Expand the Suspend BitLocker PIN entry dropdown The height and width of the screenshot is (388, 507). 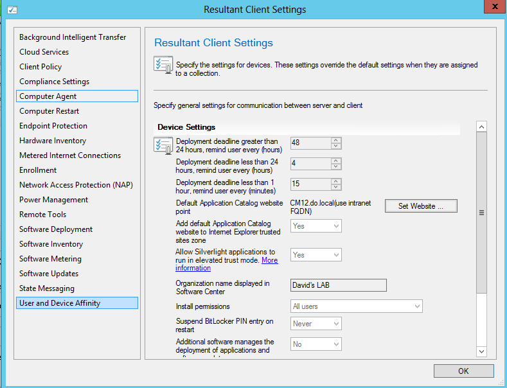tap(316, 324)
